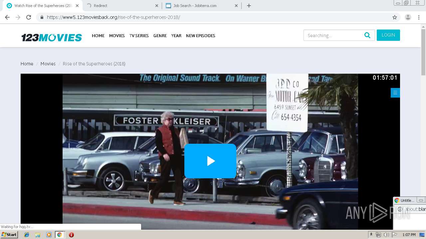Go to Home breadcrumb link
This screenshot has width=426, height=239.
point(27,64)
